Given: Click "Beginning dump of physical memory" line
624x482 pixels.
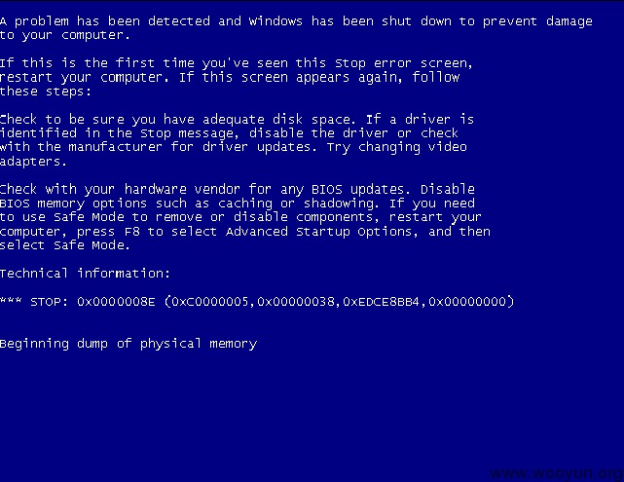Looking at the screenshot, I should click(x=128, y=344).
